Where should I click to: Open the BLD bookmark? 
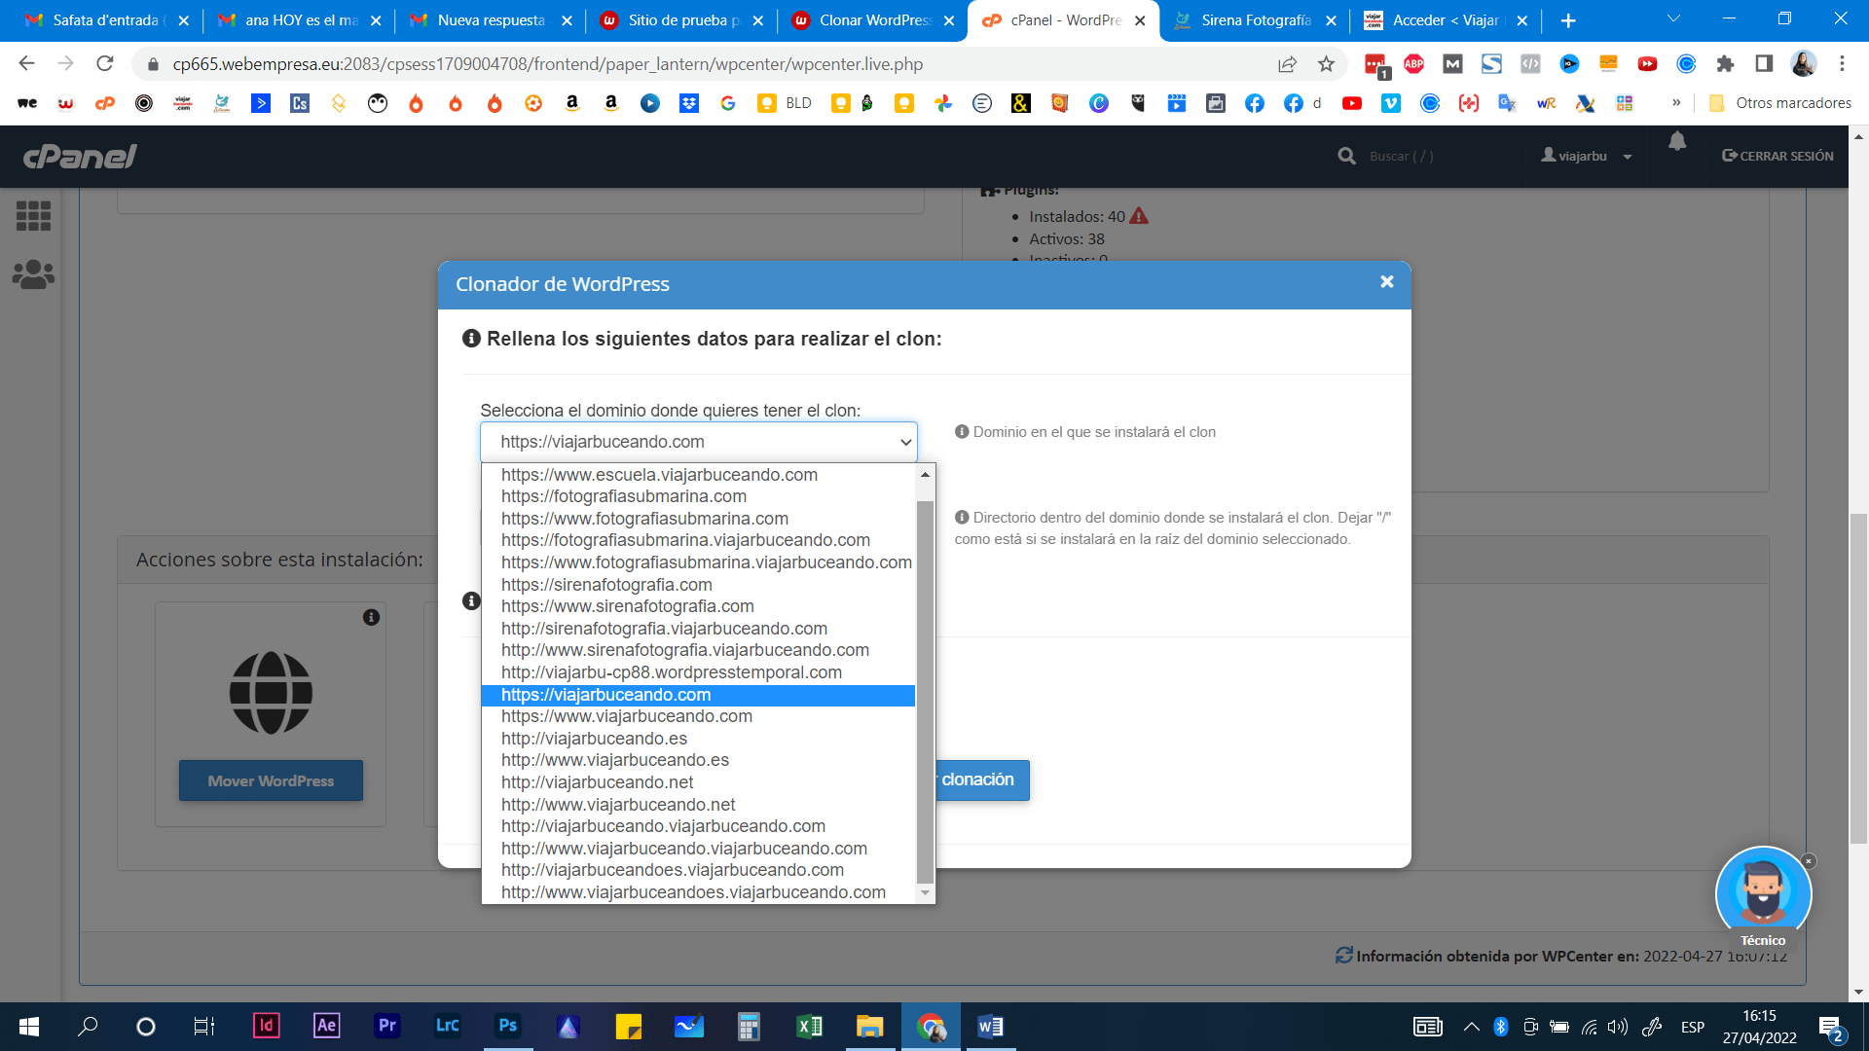785,103
